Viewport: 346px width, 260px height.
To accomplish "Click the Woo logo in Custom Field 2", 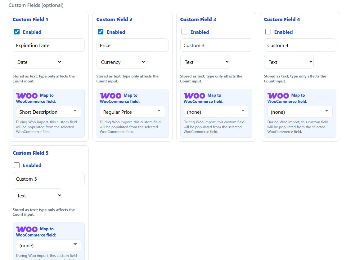I will 110,95.
